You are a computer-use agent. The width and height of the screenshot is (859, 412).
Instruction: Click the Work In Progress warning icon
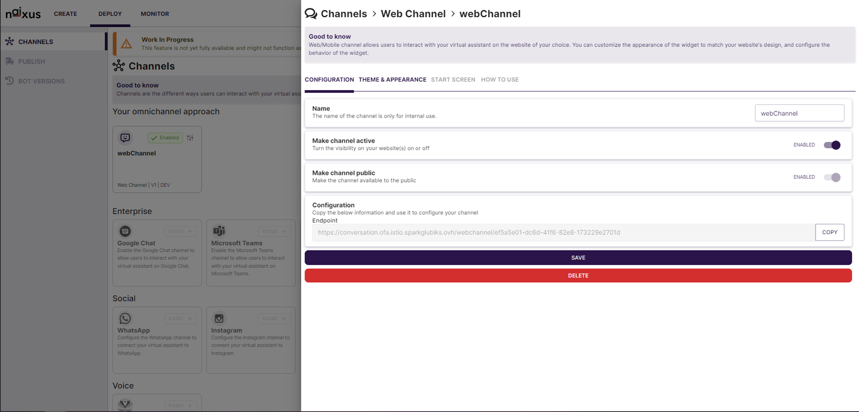[126, 44]
